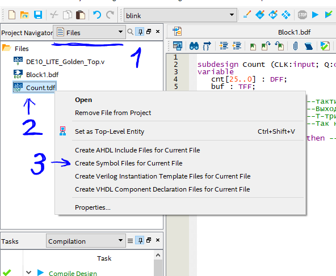Collapse the Compile Design task chevron
336x276 pixels.
[29, 273]
